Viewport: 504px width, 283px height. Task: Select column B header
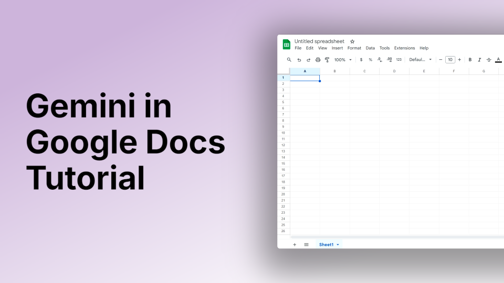pyautogui.click(x=334, y=71)
